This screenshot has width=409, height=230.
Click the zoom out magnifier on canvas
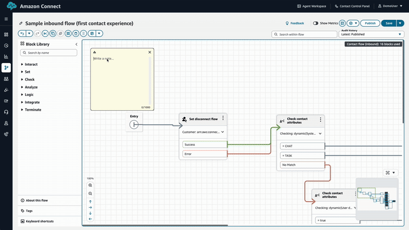[90, 194]
